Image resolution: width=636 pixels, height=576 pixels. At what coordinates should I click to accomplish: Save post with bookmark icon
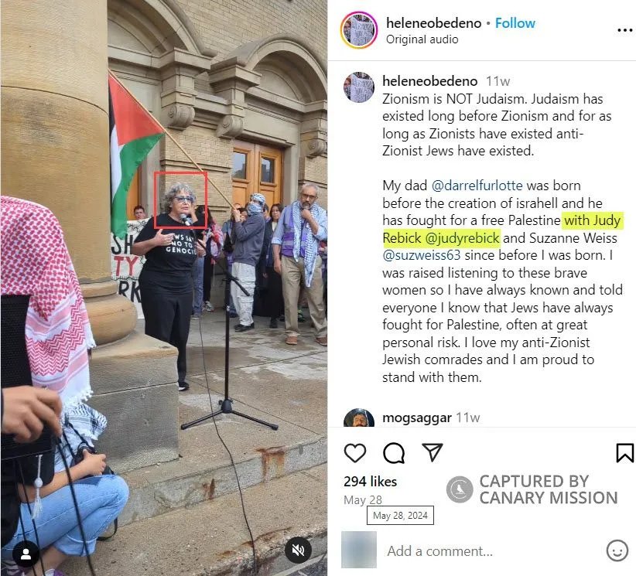624,453
